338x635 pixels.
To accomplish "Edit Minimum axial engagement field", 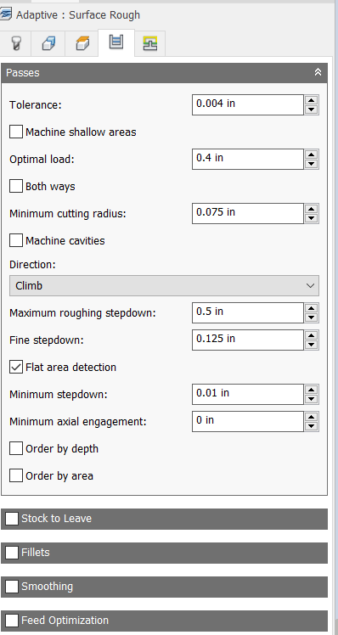I will pyautogui.click(x=248, y=421).
